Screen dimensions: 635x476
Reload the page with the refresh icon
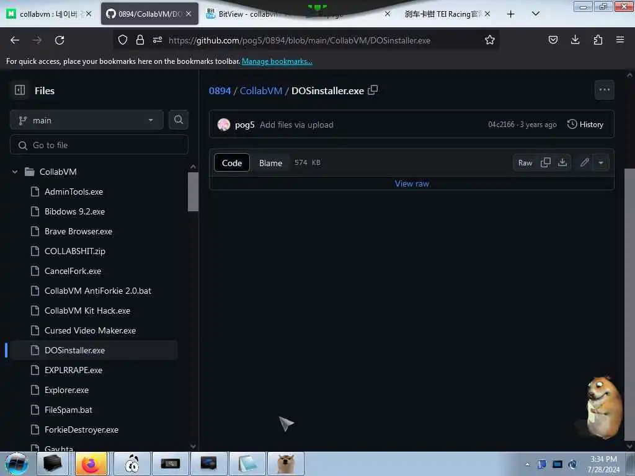click(x=60, y=40)
